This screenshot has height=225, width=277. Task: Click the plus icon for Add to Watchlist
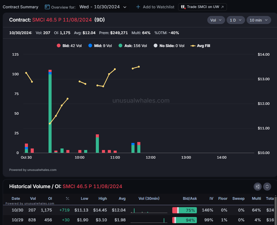(138, 7)
